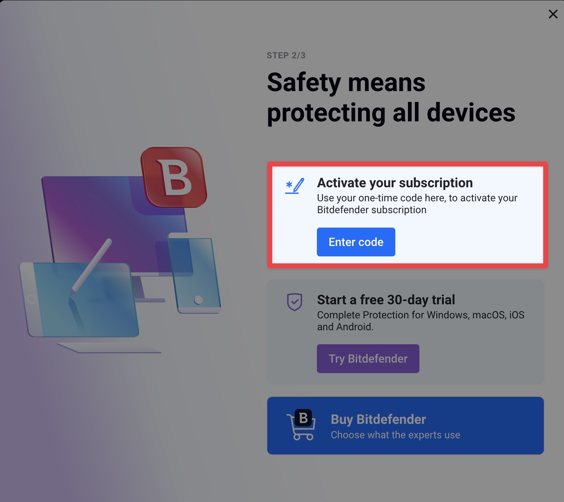This screenshot has height=502, width=564.
Task: Click the purple shield checkmark icon
Action: [295, 302]
